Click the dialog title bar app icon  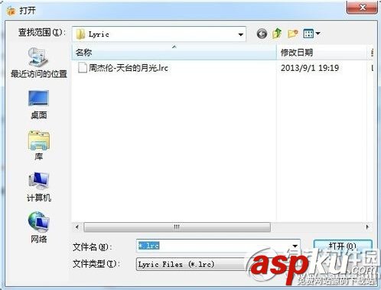tap(11, 11)
